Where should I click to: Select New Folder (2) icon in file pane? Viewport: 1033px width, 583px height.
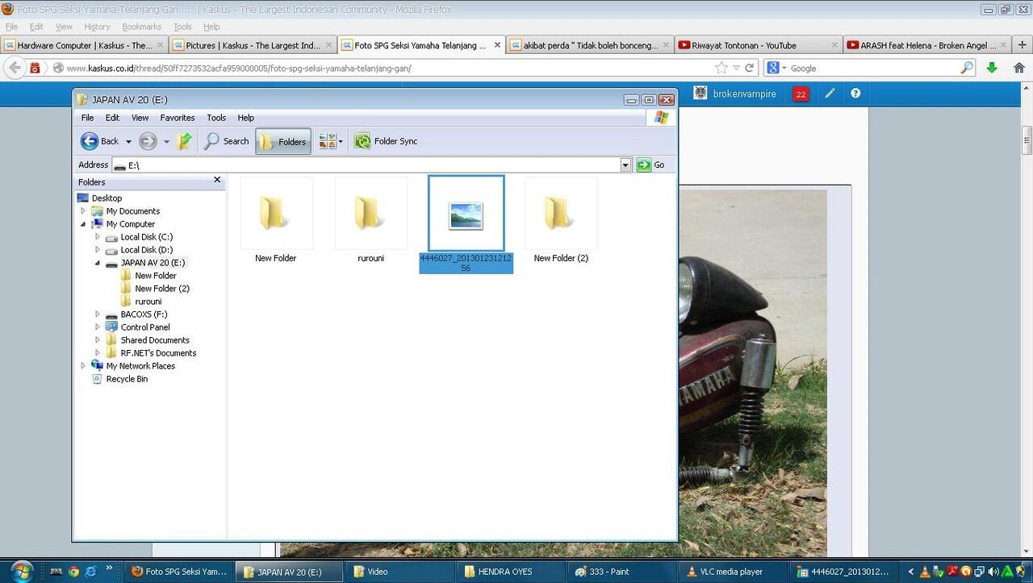click(x=561, y=214)
